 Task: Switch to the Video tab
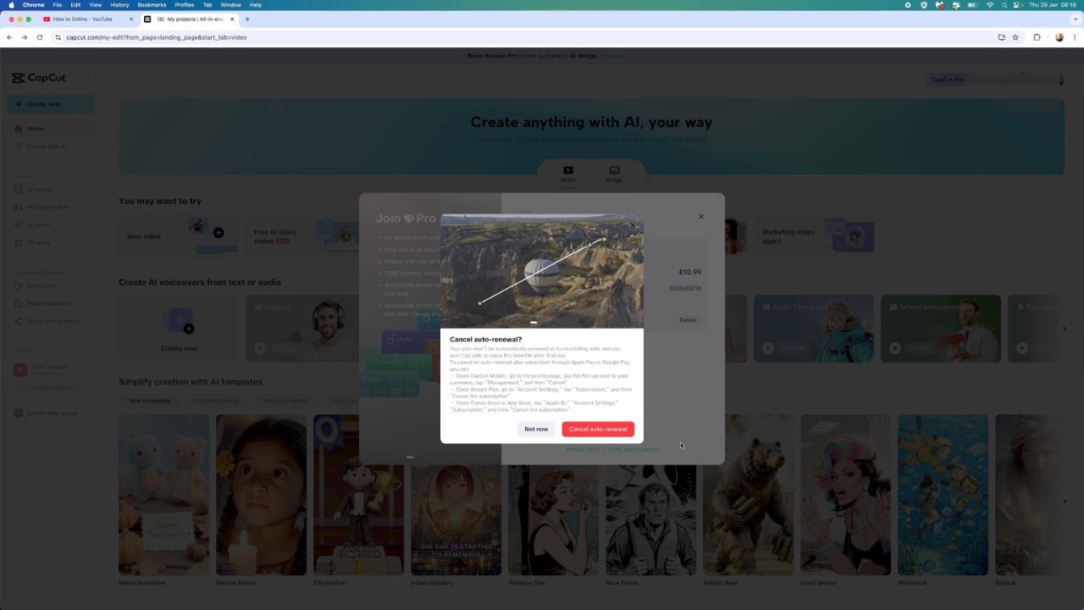pyautogui.click(x=568, y=174)
